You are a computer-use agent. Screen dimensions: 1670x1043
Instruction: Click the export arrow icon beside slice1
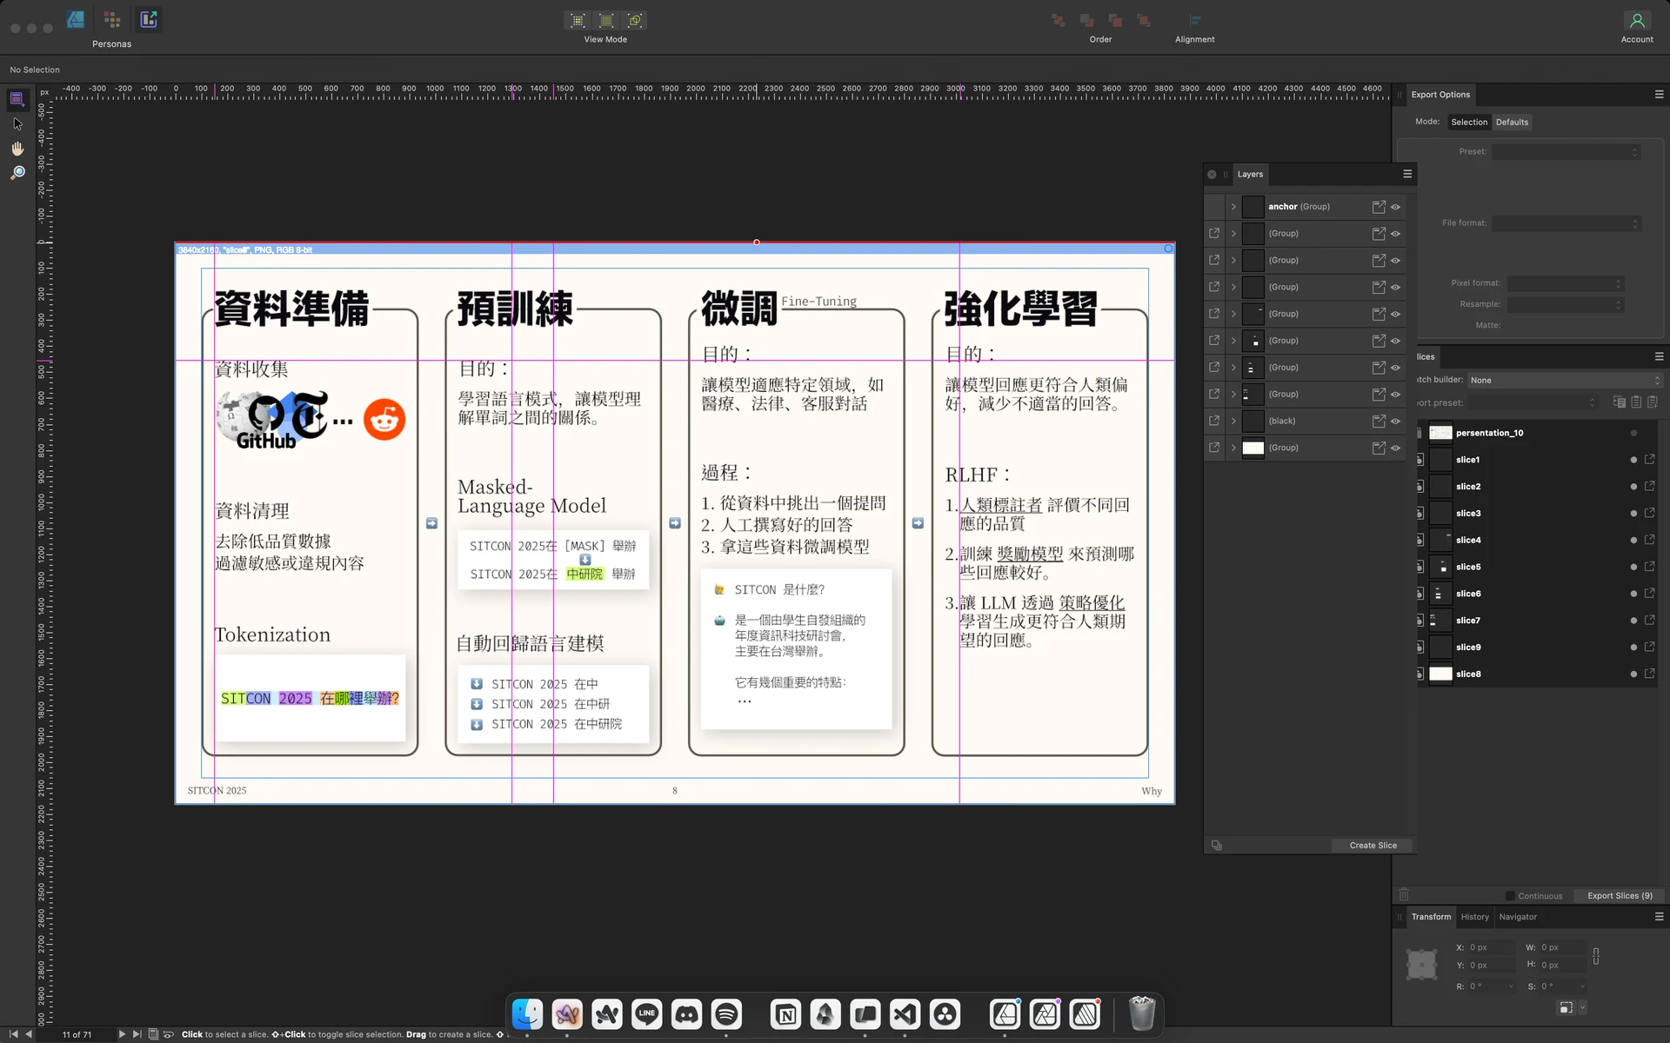coord(1650,460)
